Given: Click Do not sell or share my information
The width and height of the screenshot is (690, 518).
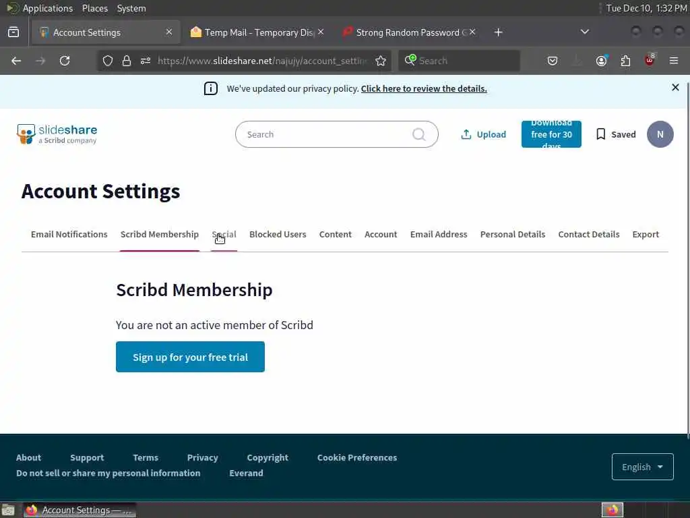Looking at the screenshot, I should coord(108,473).
